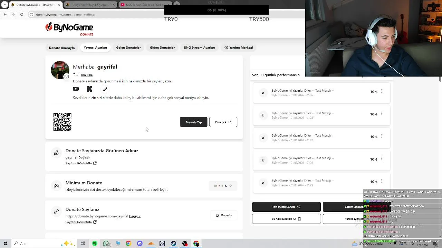The height and width of the screenshot is (248, 442).
Task: Click Sayfanı Görüntüle under donate URL
Action: [81, 222]
